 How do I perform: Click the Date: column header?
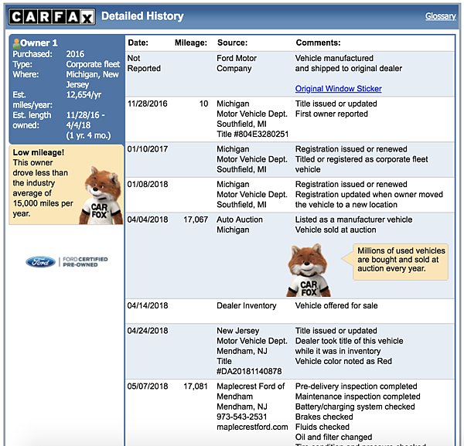138,43
